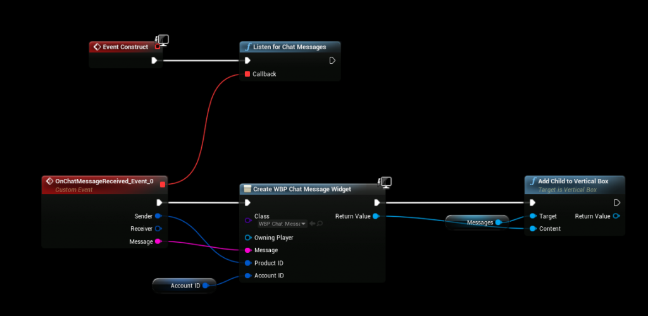Click the Event Construct red delegate output pin
648x316 pixels.
pyautogui.click(x=158, y=47)
